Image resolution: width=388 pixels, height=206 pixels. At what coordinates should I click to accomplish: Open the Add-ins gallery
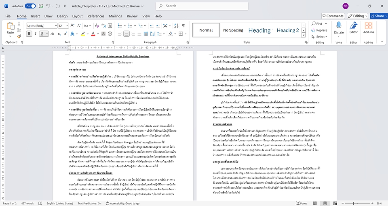coord(369,28)
